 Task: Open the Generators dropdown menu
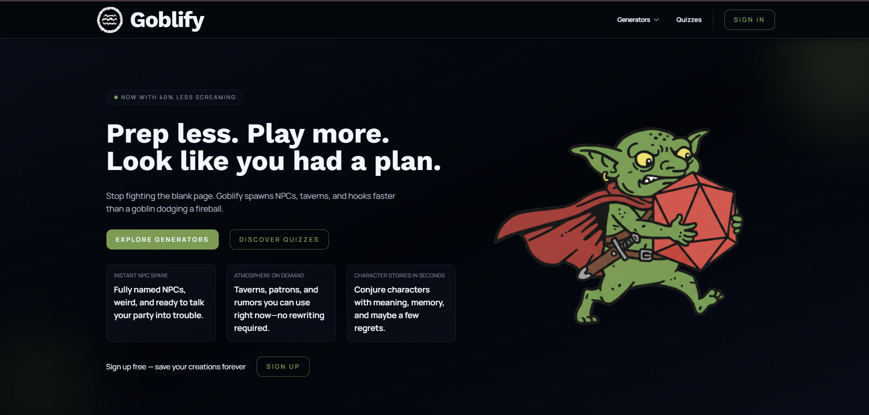[638, 20]
